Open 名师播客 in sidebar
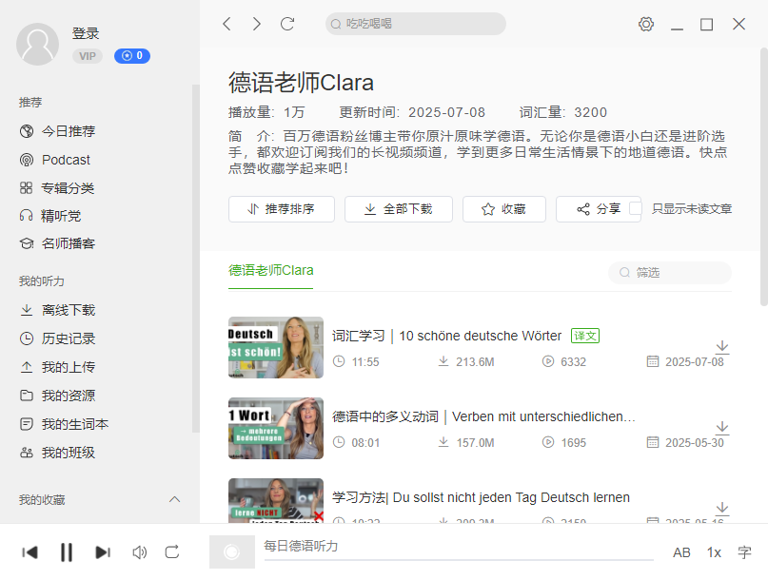The width and height of the screenshot is (768, 580). click(57, 243)
